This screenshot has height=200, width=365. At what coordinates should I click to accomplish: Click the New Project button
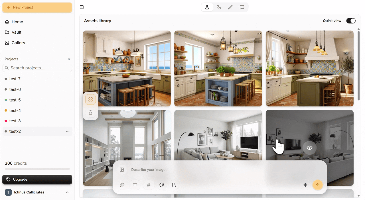point(37,7)
